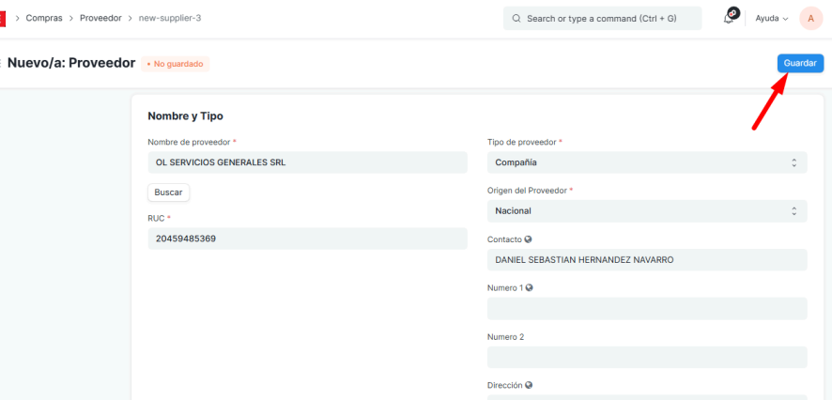The width and height of the screenshot is (832, 400).
Task: Open the user avatar "A" menu
Action: [810, 18]
